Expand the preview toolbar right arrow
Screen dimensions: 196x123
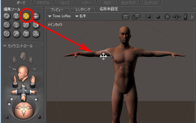pos(192,17)
